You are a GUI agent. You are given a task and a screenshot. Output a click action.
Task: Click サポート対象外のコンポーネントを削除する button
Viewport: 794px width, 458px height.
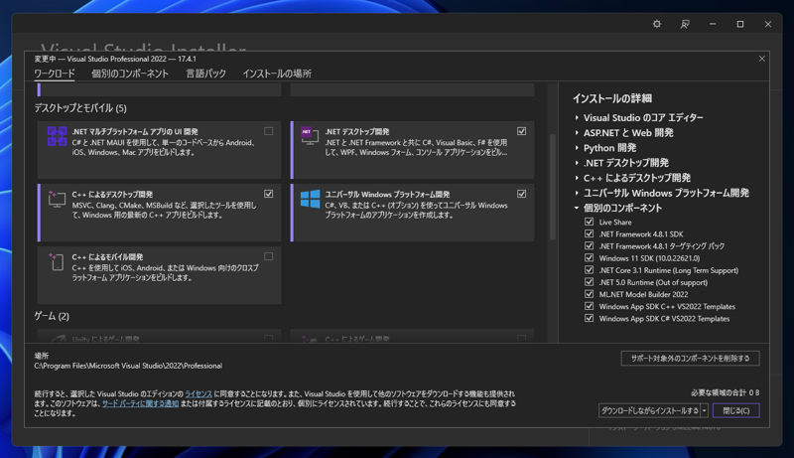point(690,359)
